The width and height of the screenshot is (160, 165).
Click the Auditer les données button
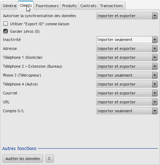pos(22,159)
